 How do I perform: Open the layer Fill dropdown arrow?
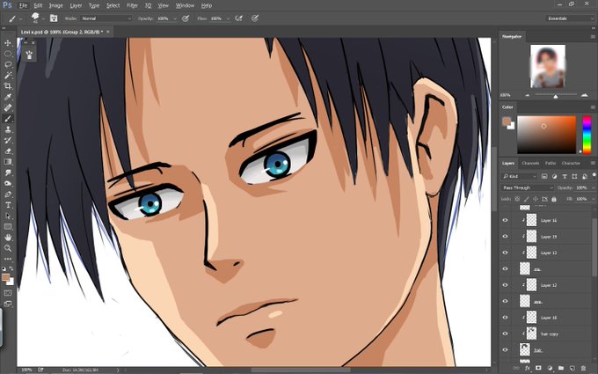click(x=592, y=199)
